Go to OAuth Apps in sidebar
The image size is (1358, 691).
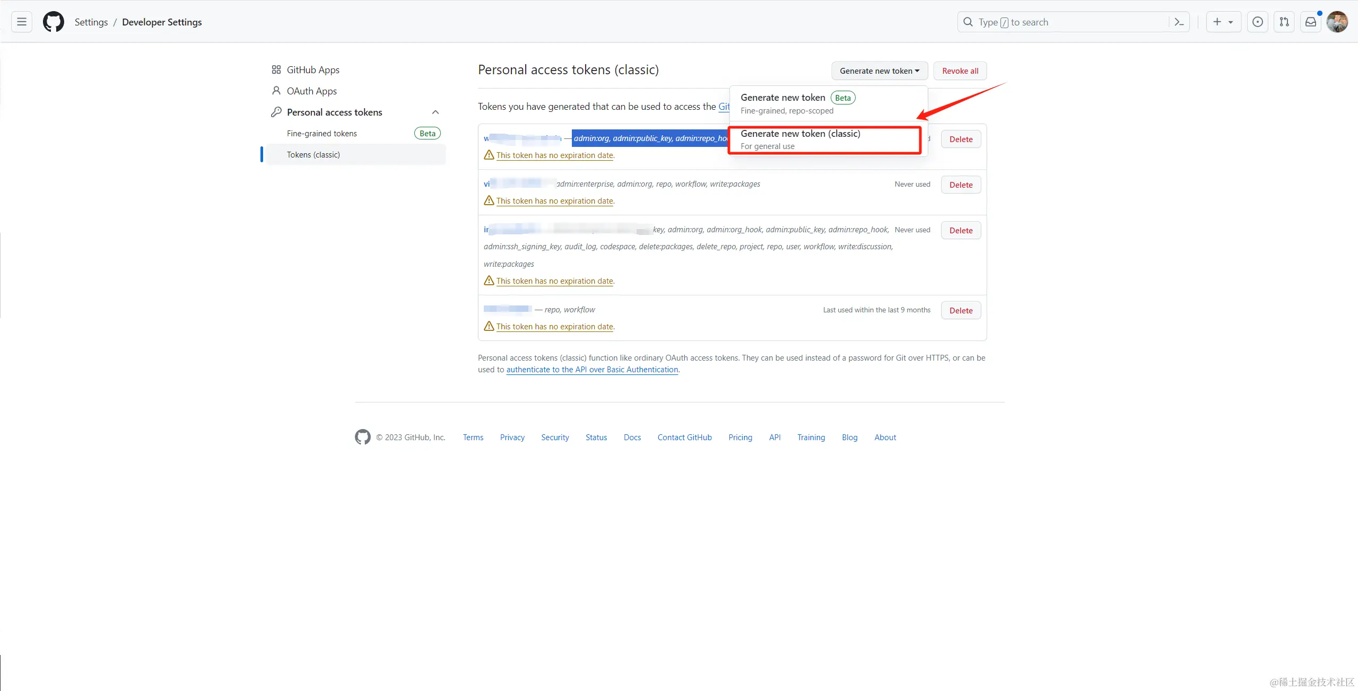(x=311, y=91)
